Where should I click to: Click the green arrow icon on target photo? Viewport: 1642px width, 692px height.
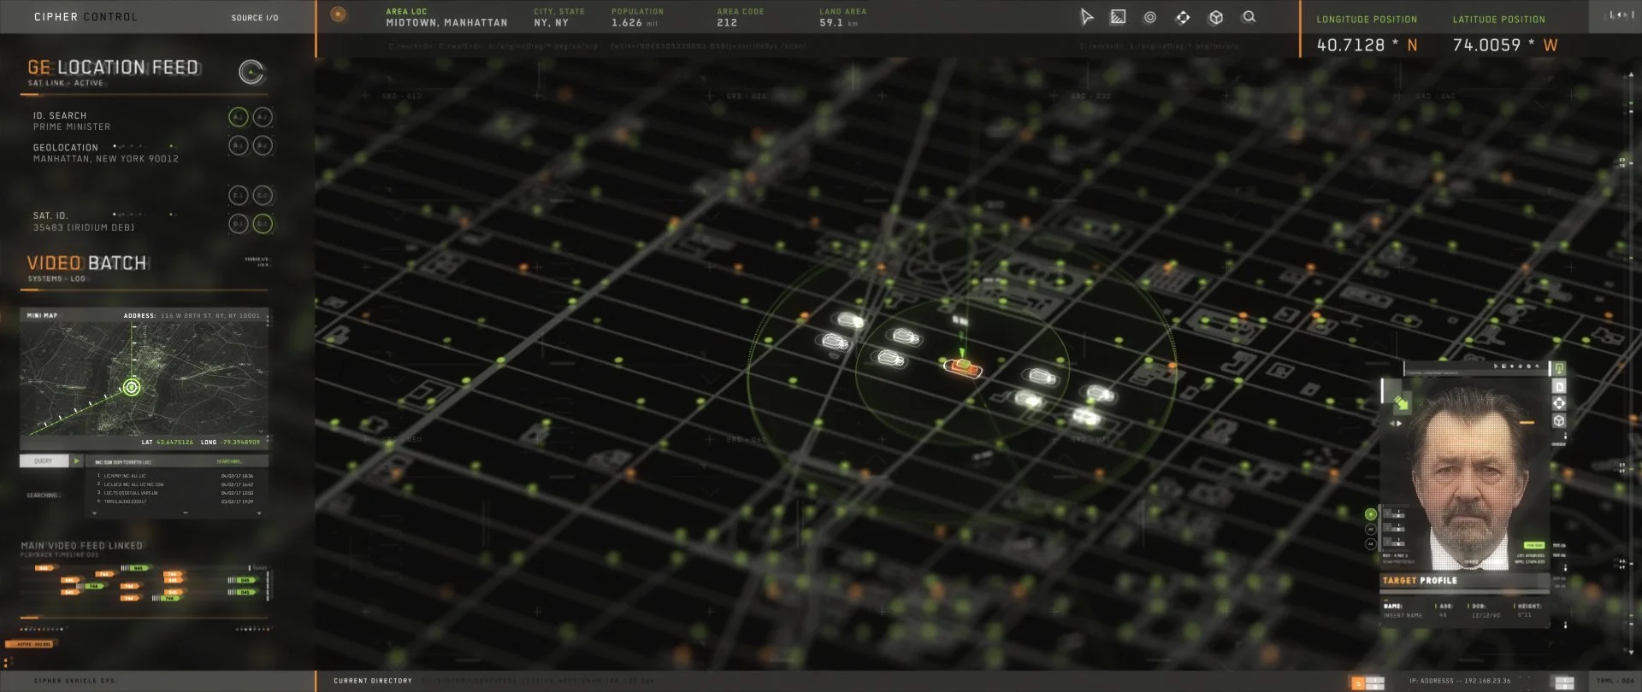pyautogui.click(x=1402, y=402)
